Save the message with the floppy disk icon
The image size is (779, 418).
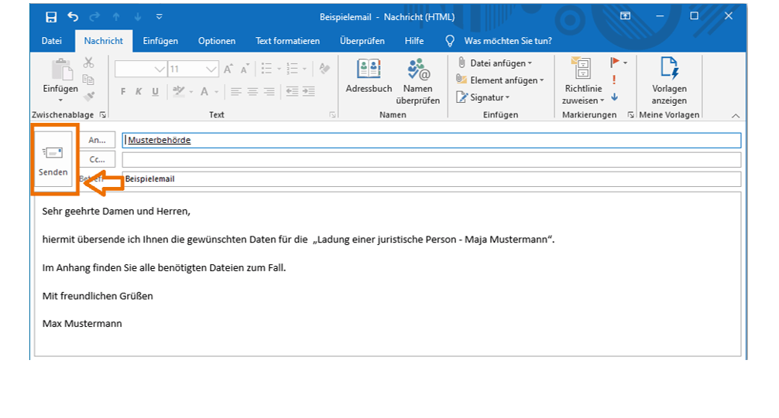click(x=51, y=16)
